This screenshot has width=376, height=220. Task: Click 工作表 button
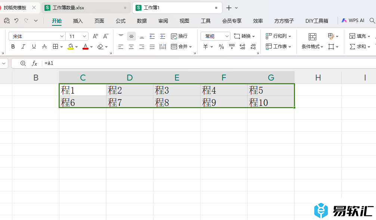(279, 47)
